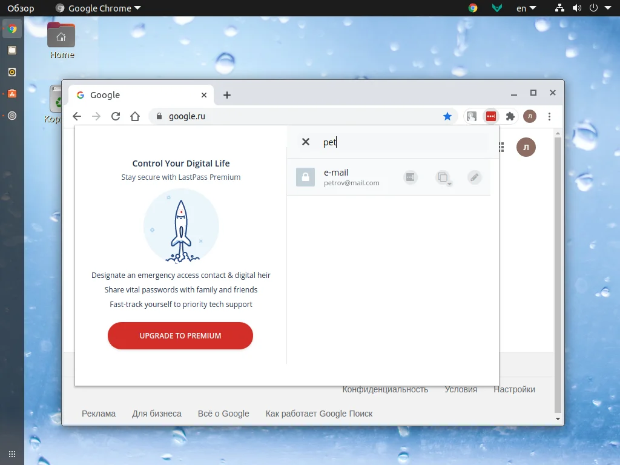The width and height of the screenshot is (620, 465).
Task: Clear the LastPass search with X icon
Action: click(306, 142)
